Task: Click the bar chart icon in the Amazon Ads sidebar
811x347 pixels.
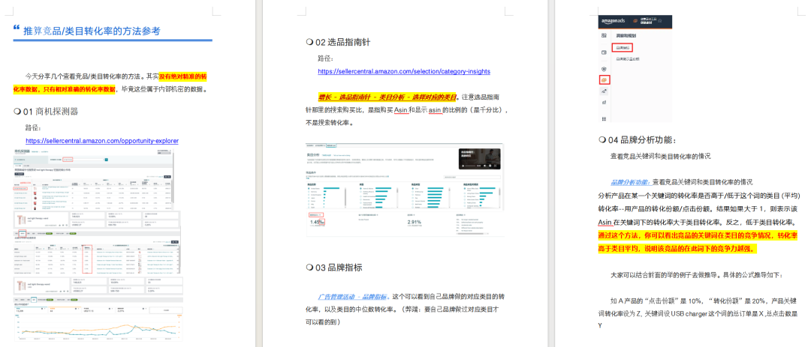Action: [x=604, y=103]
